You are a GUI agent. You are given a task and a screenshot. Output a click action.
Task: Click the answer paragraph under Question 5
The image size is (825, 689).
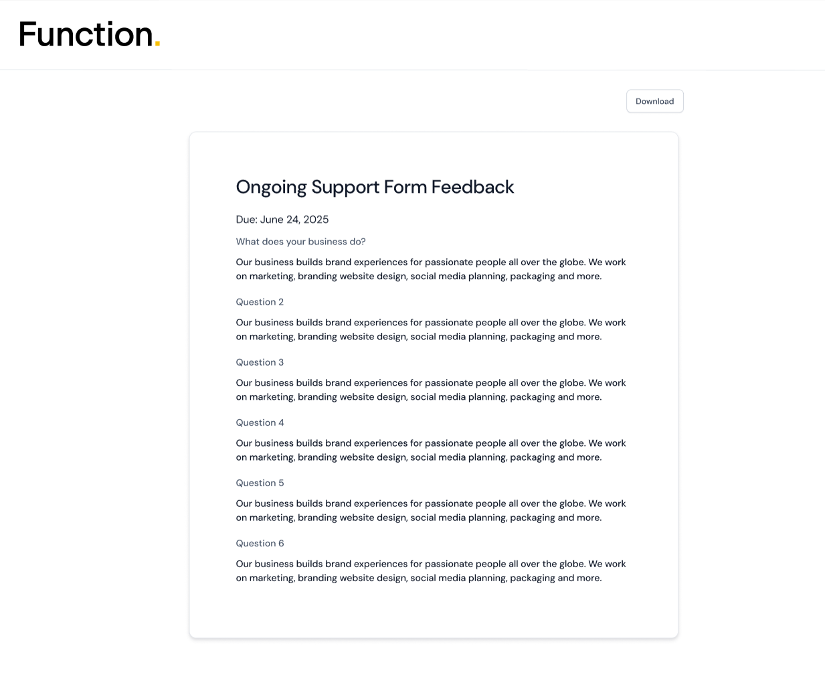coord(431,510)
